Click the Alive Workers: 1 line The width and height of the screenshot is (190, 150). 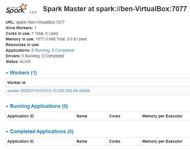point(21,28)
